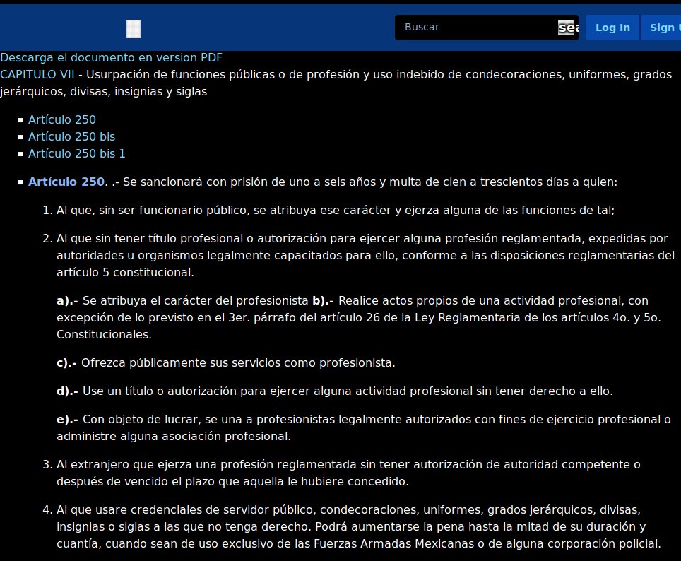Viewport: 681px width, 561px height.
Task: Click clause 'd).- Use un título o autorización'
Action: pos(334,391)
